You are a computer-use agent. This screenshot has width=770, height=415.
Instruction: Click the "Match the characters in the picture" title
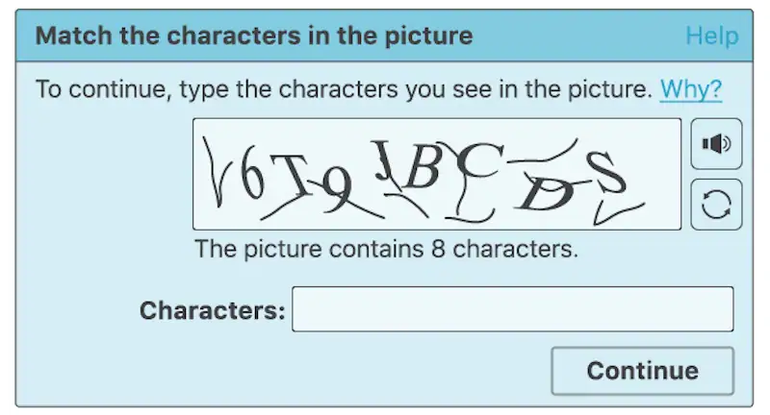(x=254, y=37)
